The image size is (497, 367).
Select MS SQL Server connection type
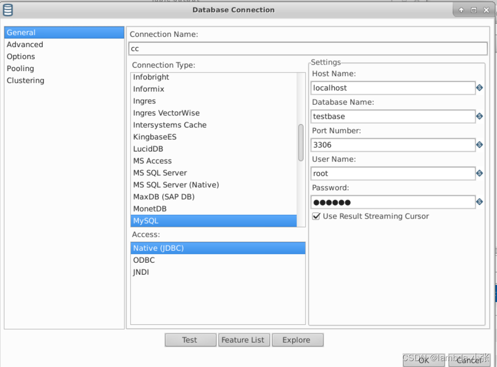click(x=214, y=173)
